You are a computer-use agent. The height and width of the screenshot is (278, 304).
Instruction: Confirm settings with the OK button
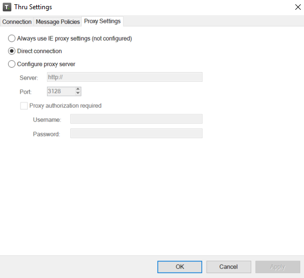180,267
